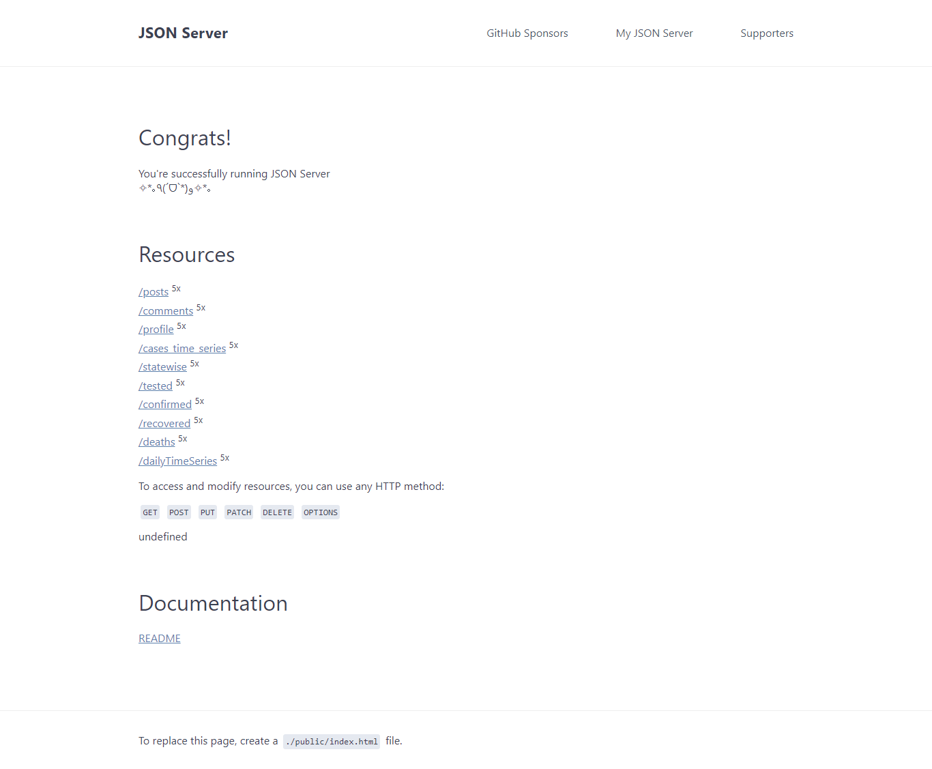The image size is (932, 769).
Task: Open the /tested resource link
Action: (x=156, y=386)
